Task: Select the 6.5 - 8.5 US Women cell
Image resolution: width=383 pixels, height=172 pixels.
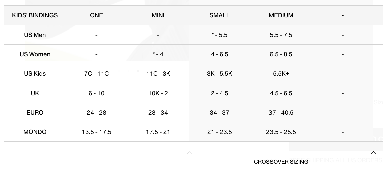Action: point(281,54)
